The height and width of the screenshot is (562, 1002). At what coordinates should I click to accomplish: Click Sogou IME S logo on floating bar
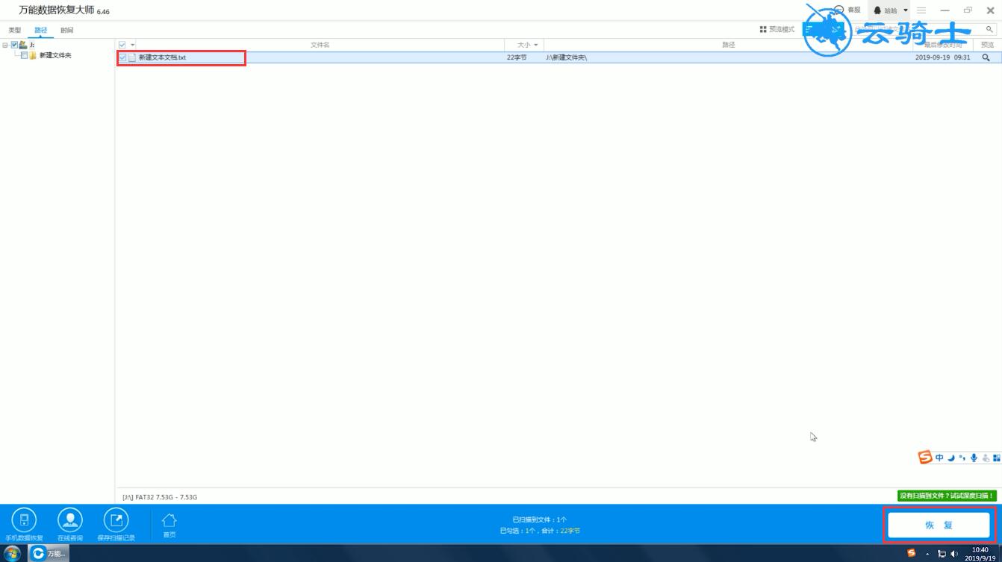925,458
